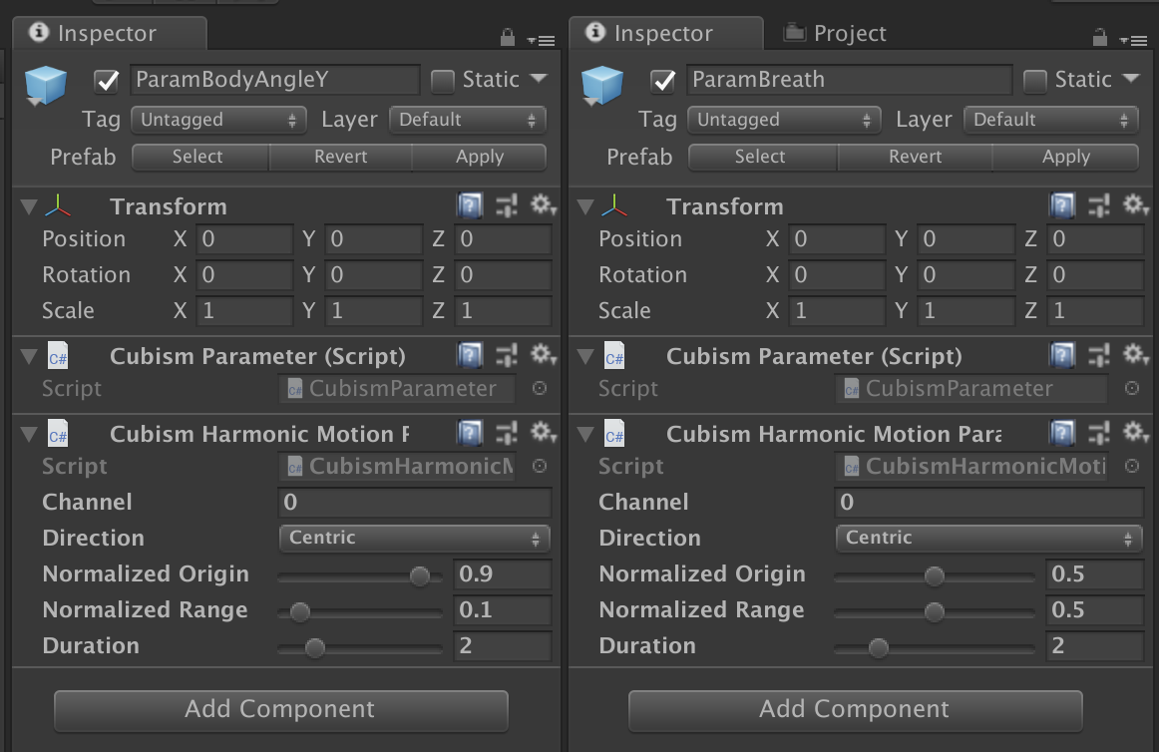Open gear menu for left Cubism Parameter script
This screenshot has width=1159, height=752.
coord(543,355)
